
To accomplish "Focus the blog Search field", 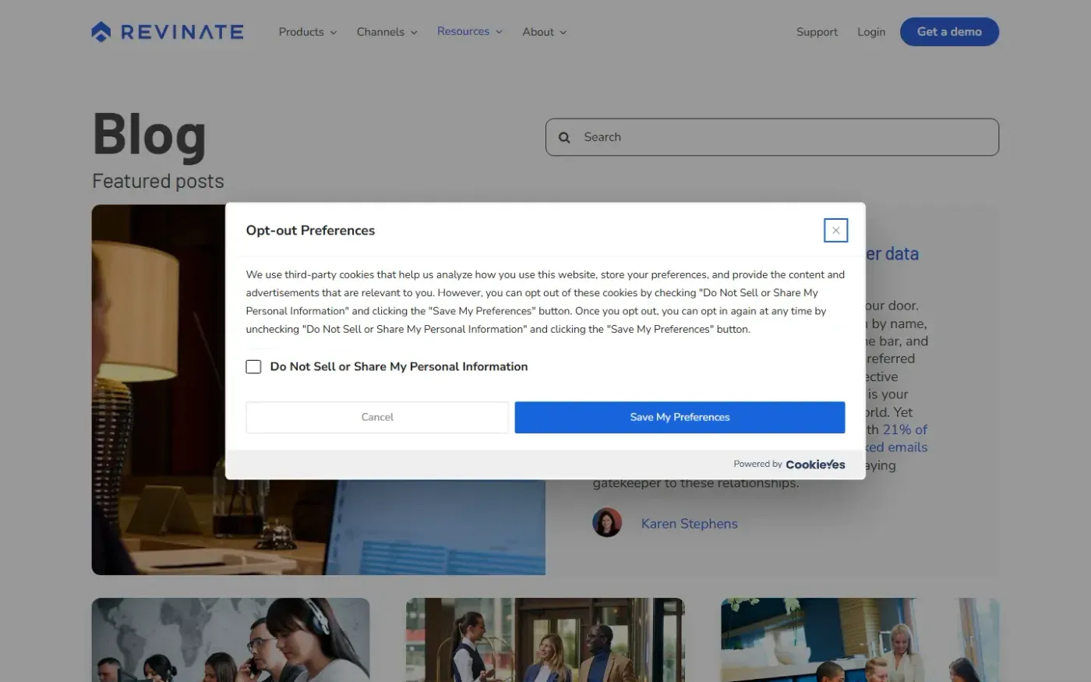I will (x=772, y=137).
